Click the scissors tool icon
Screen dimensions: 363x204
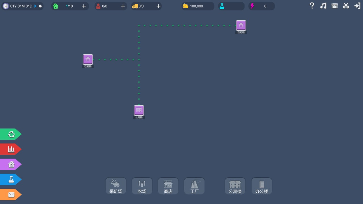(x=346, y=6)
